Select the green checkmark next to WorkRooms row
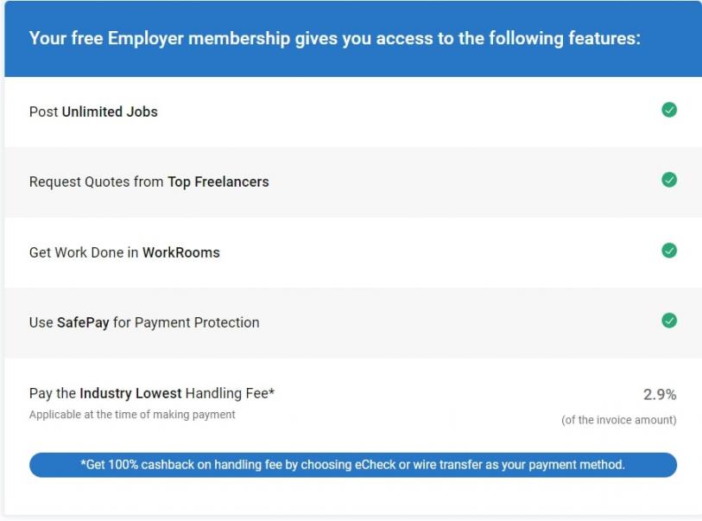Viewport: 702px width, 521px height. 668,251
